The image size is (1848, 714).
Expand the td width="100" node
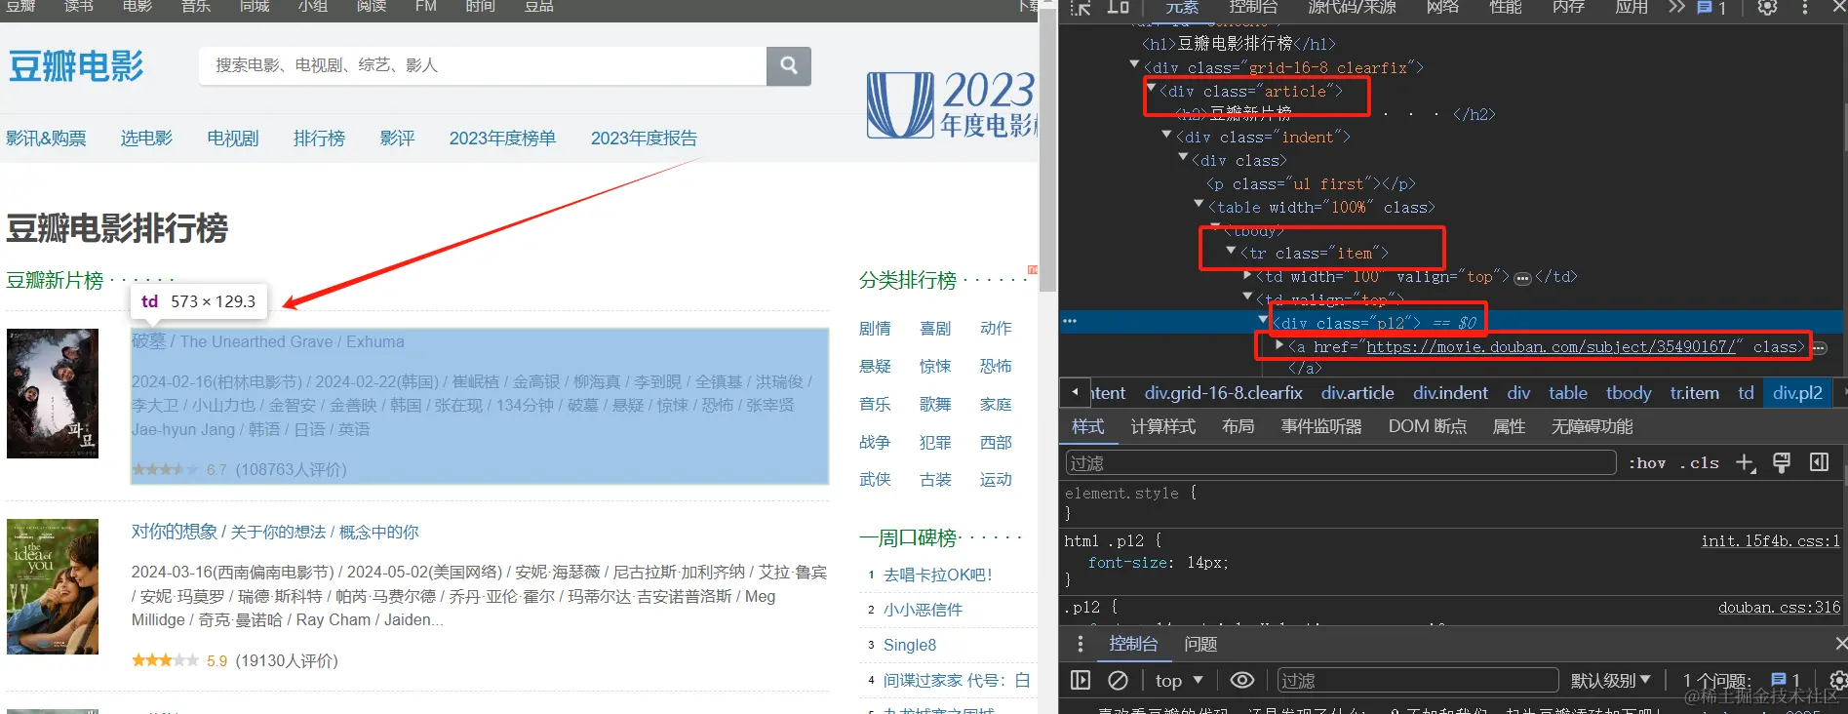(1247, 276)
